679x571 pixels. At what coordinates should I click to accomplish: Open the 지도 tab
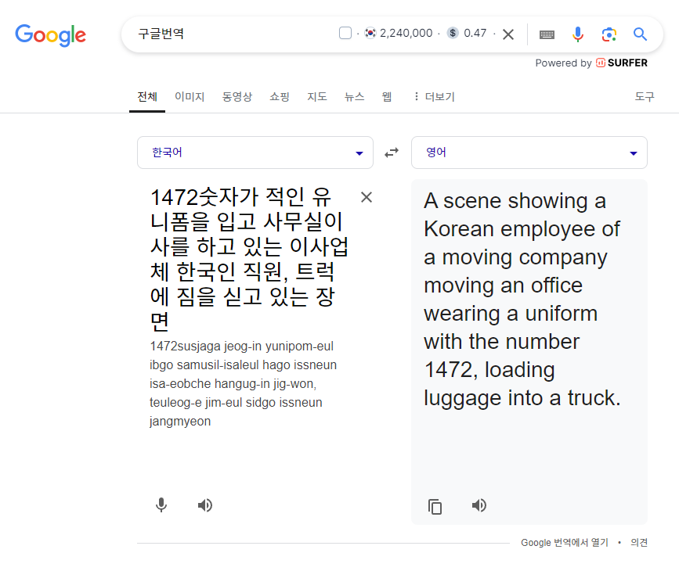point(317,96)
